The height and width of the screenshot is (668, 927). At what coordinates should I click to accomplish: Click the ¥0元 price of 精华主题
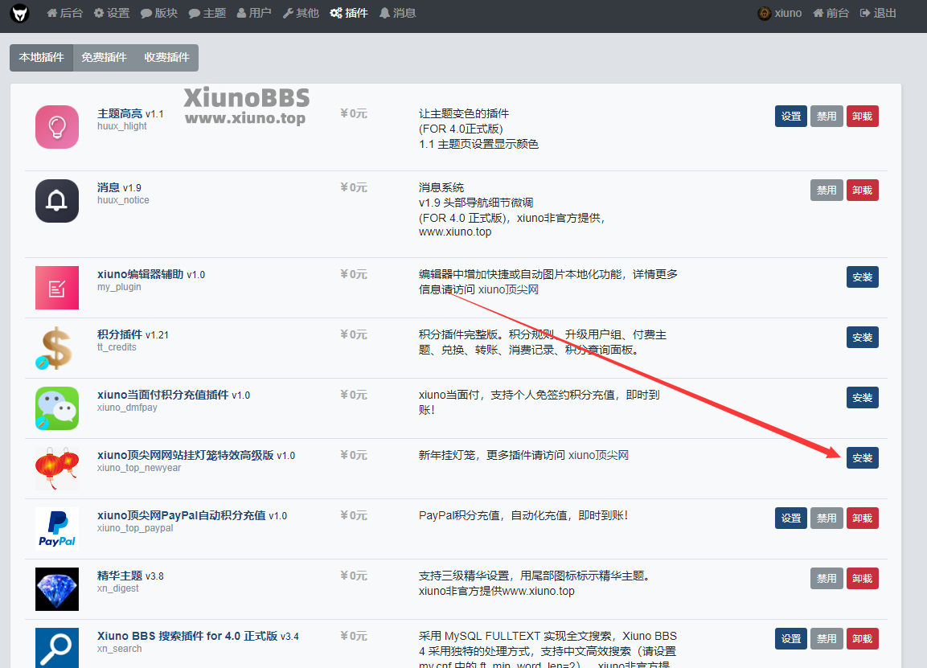coord(354,576)
